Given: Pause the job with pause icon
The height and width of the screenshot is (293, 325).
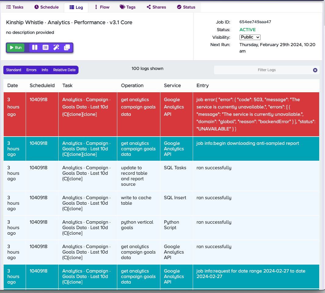Looking at the screenshot, I should [35, 47].
